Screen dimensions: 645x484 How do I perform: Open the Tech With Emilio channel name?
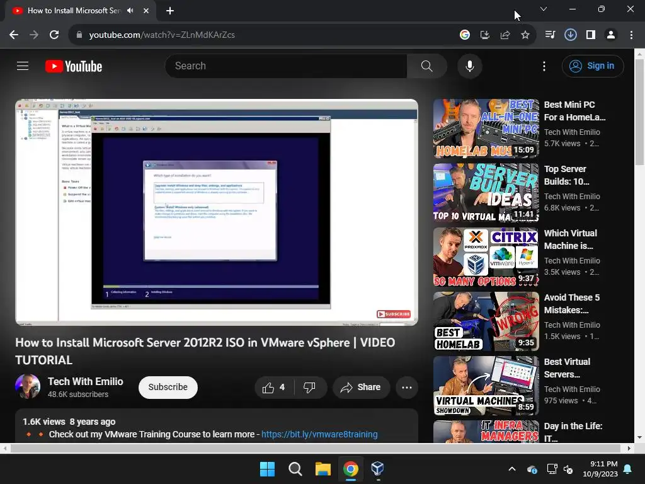point(86,381)
